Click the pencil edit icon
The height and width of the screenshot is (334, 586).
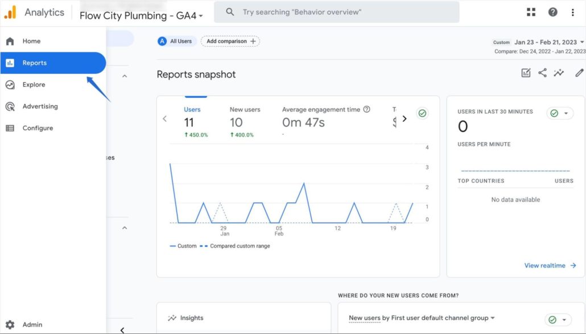[x=579, y=73]
